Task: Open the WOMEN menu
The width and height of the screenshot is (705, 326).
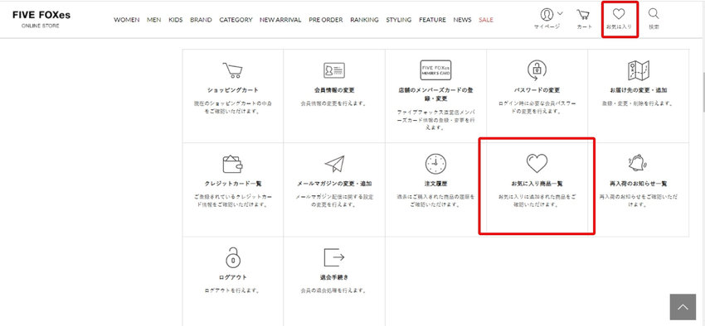Action: coord(127,20)
